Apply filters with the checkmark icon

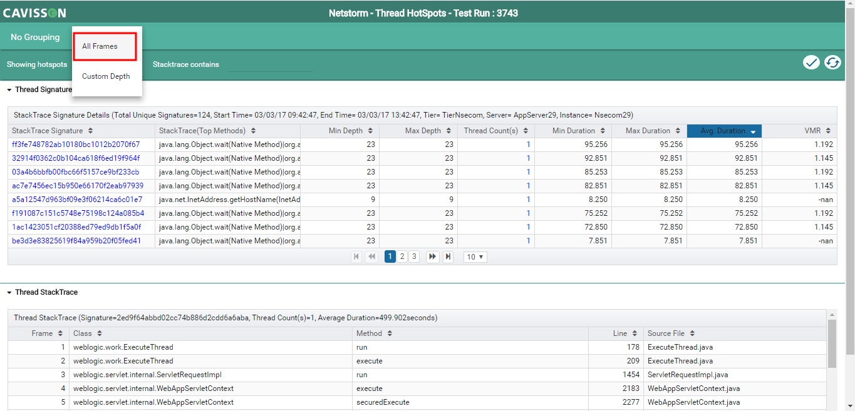(x=811, y=63)
